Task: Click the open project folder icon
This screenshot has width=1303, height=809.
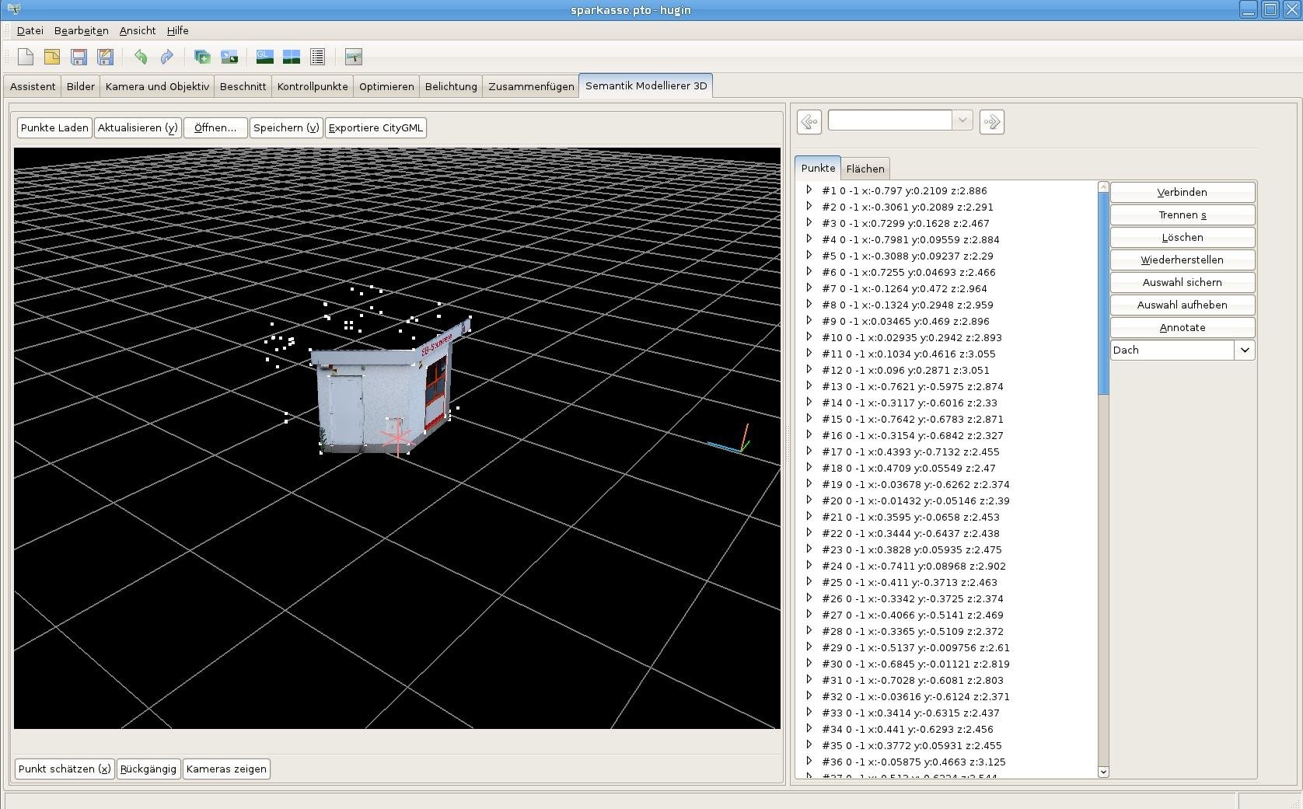Action: pos(52,57)
